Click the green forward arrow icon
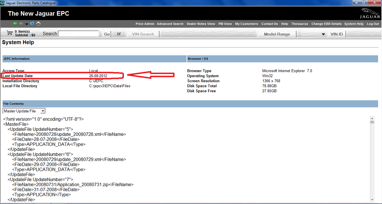Viewport: 382px width, 204px height. (21, 24)
